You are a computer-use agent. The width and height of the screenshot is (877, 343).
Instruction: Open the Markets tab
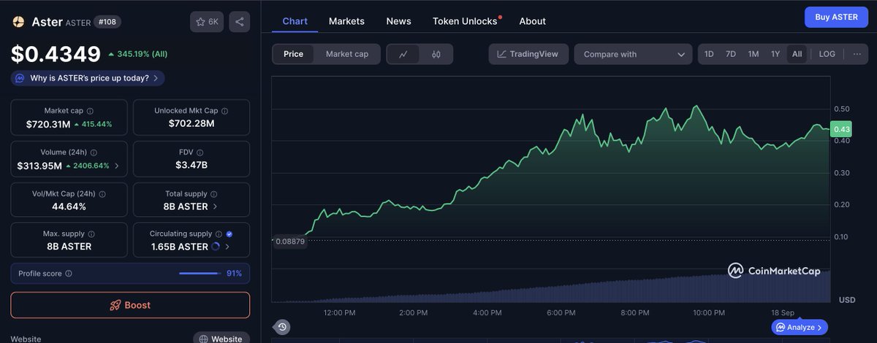346,21
